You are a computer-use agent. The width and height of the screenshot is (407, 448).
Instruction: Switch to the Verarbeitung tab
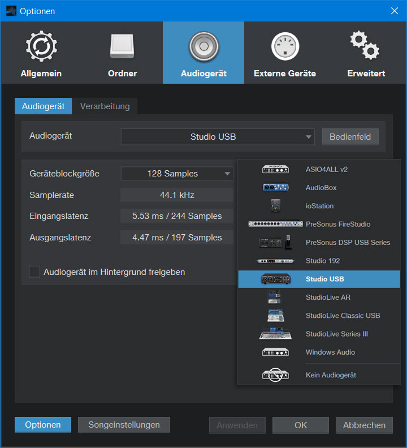[x=105, y=106]
